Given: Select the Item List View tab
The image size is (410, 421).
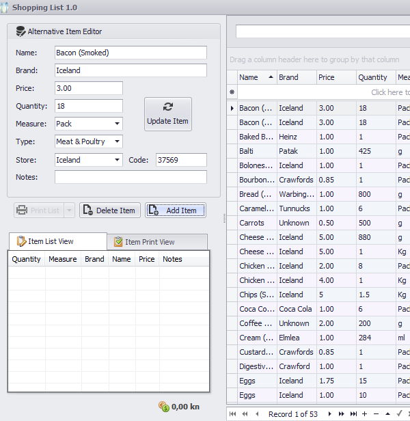Looking at the screenshot, I should point(57,241).
